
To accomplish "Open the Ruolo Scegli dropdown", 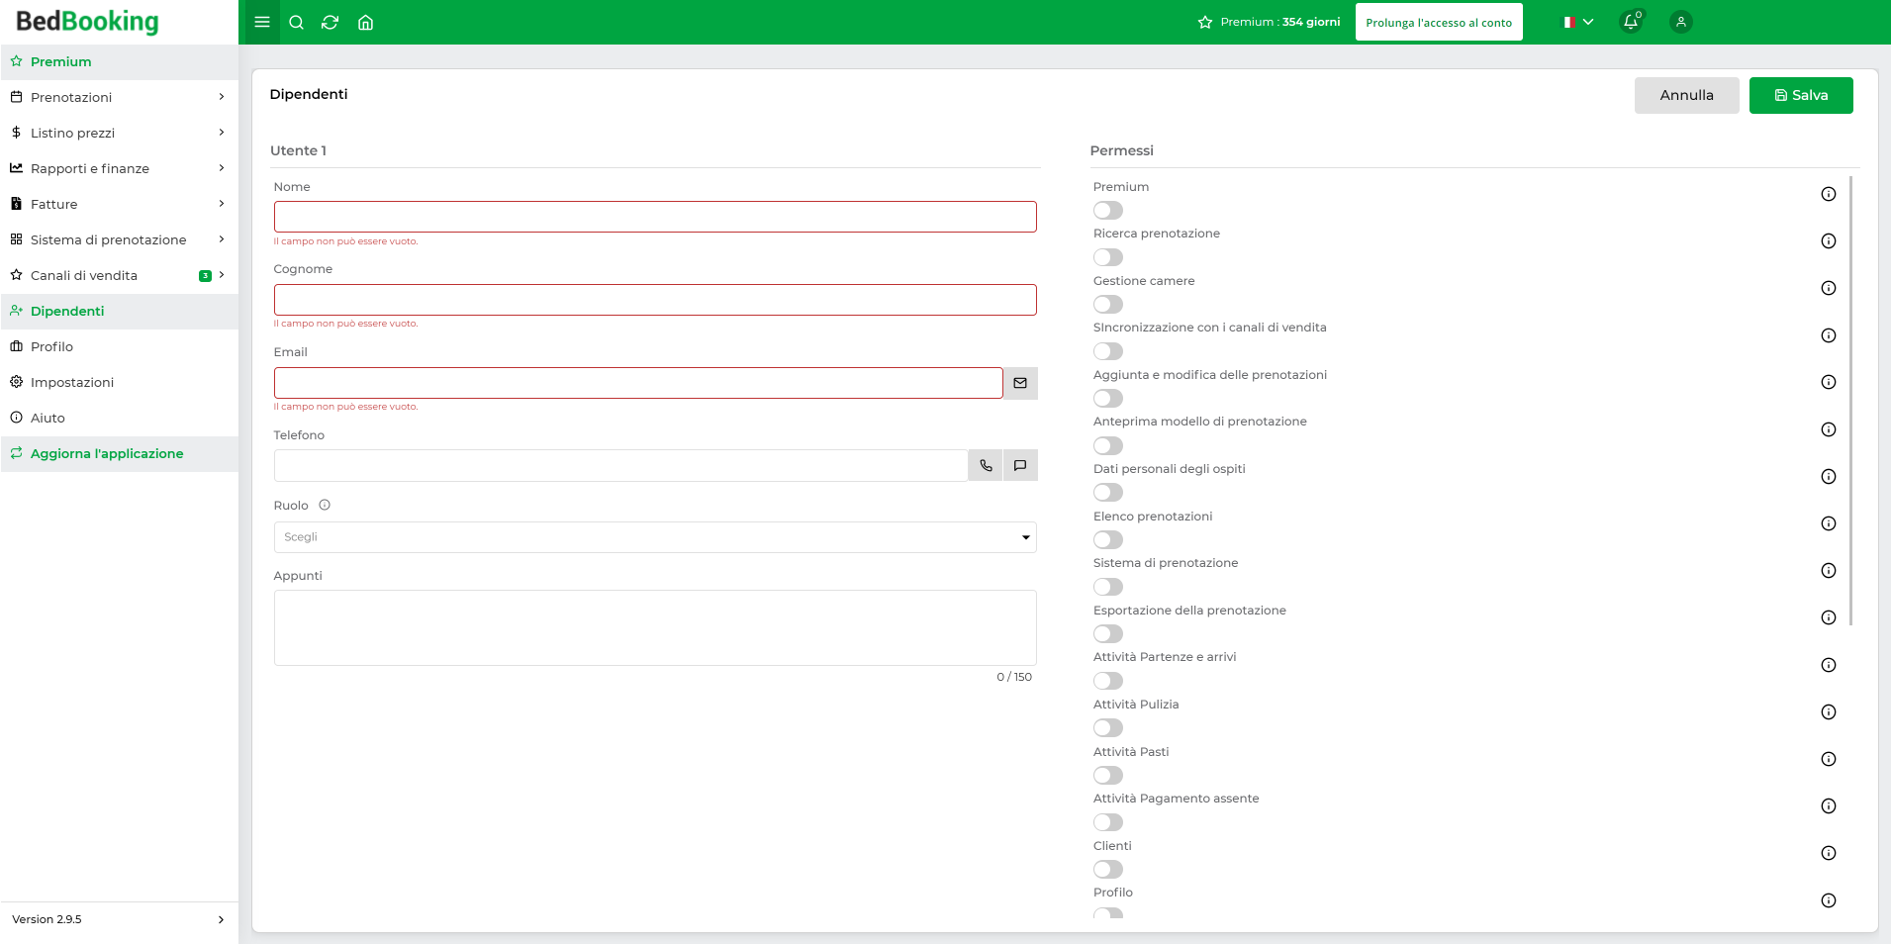I will (x=655, y=537).
